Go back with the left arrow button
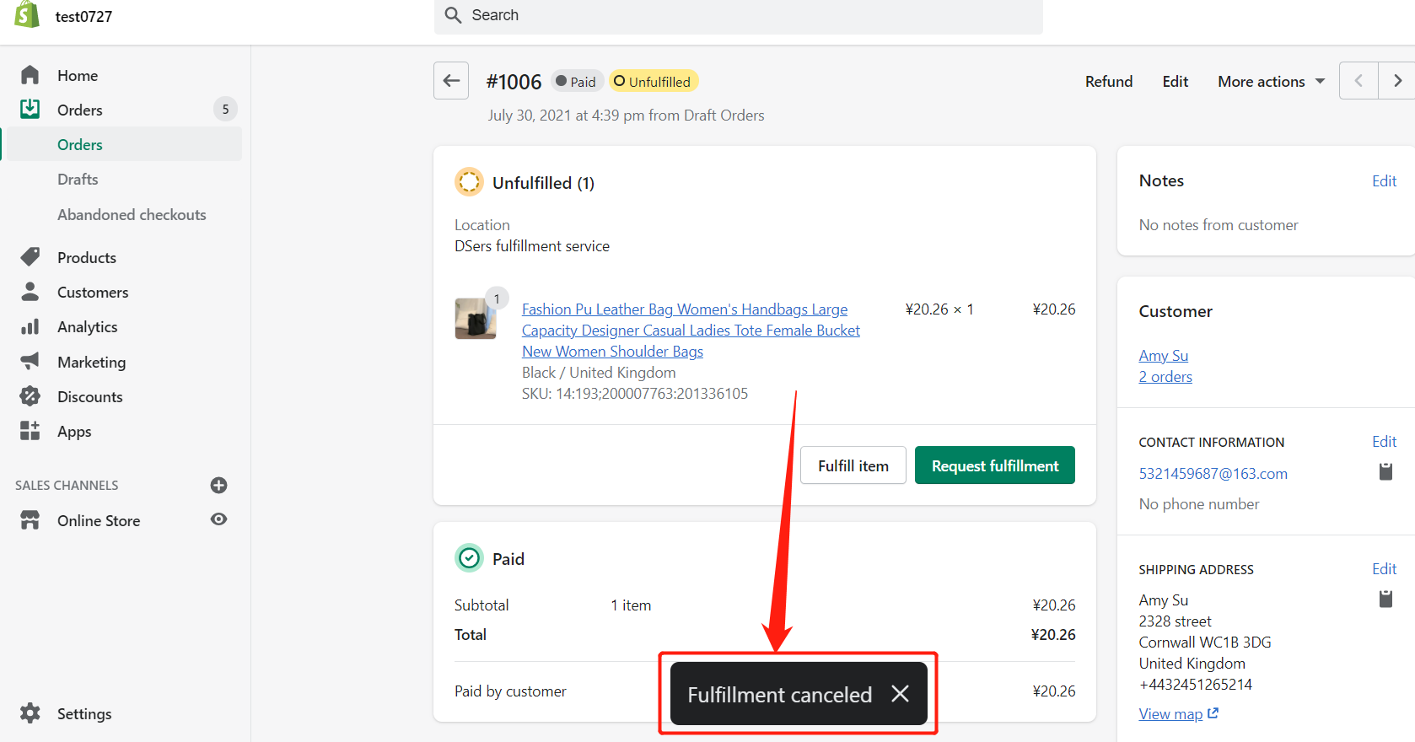 click(451, 81)
